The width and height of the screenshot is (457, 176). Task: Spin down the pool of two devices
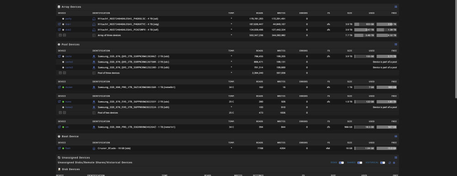(x=60, y=113)
